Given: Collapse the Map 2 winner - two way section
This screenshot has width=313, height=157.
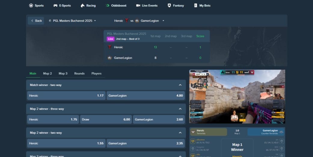Looking at the screenshot, I should tap(180, 133).
